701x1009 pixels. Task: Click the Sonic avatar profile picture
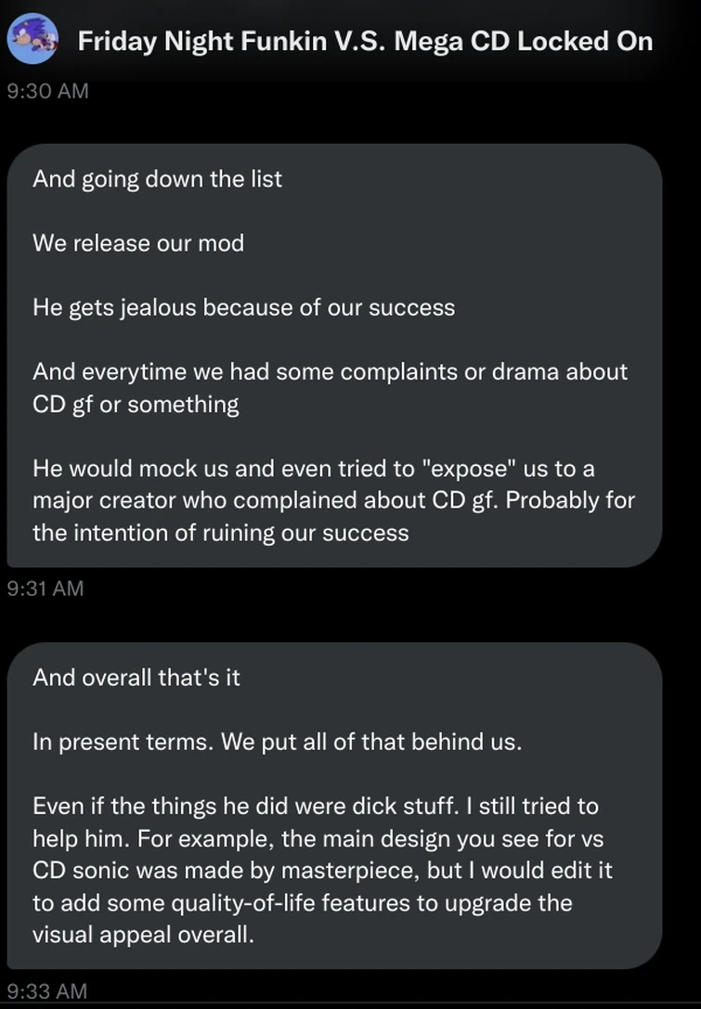(32, 38)
